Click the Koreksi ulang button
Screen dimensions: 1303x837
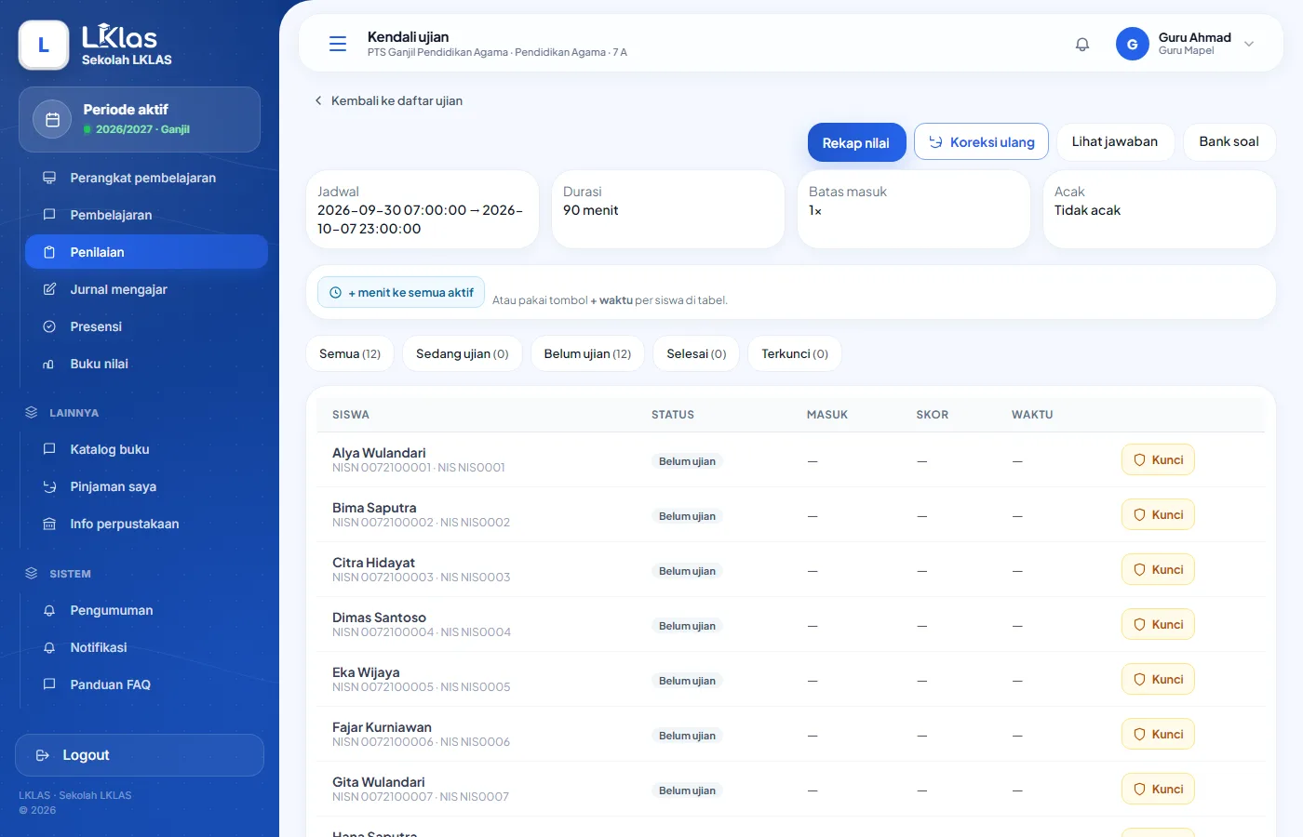[x=981, y=141]
